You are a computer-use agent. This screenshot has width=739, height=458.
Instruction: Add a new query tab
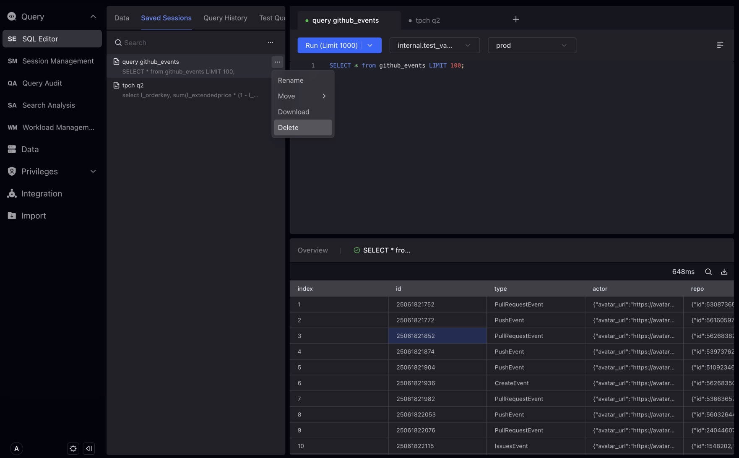515,19
